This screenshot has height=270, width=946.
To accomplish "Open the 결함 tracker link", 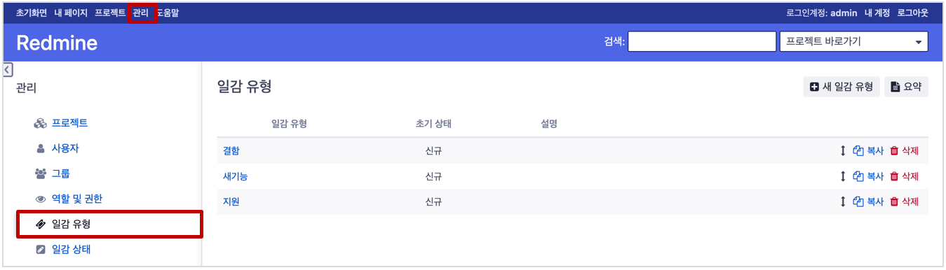I will click(231, 151).
